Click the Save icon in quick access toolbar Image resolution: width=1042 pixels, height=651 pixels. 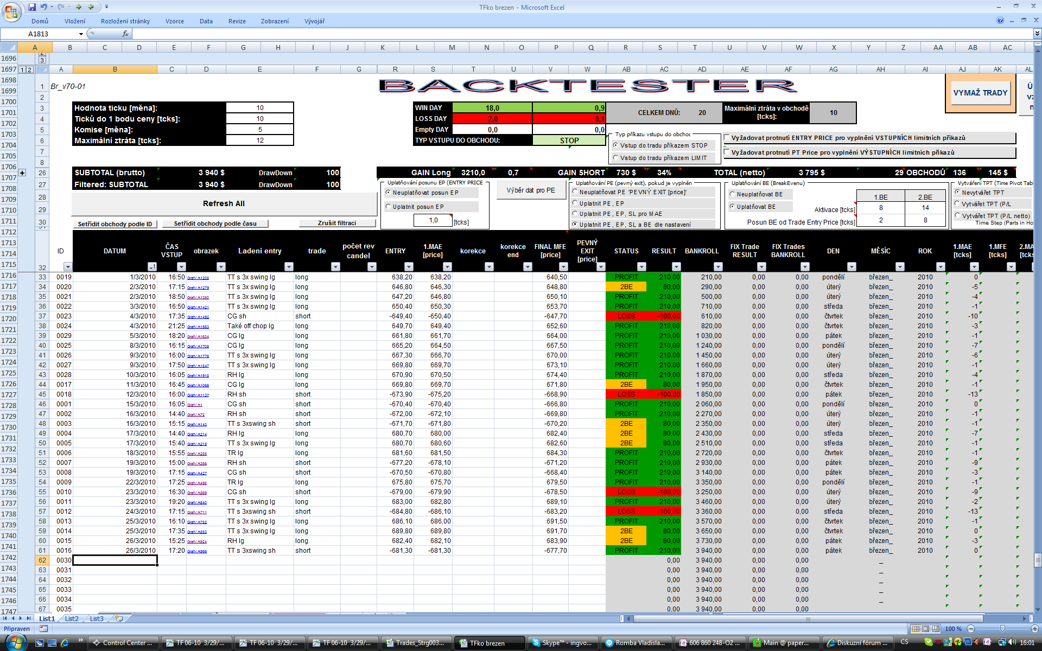point(32,7)
